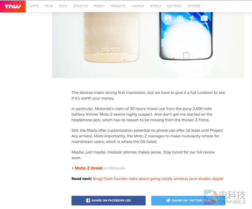Open the Offers section
Screen dimensions: 252x209
pyautogui.click(x=194, y=6)
